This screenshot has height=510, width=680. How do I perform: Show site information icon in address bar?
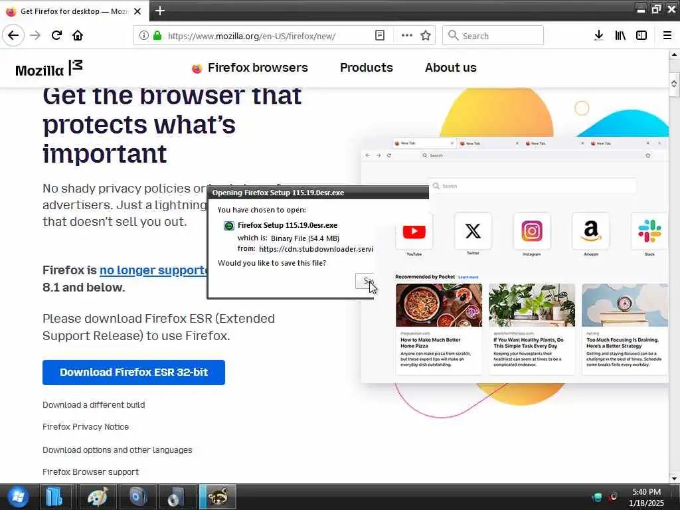143,36
